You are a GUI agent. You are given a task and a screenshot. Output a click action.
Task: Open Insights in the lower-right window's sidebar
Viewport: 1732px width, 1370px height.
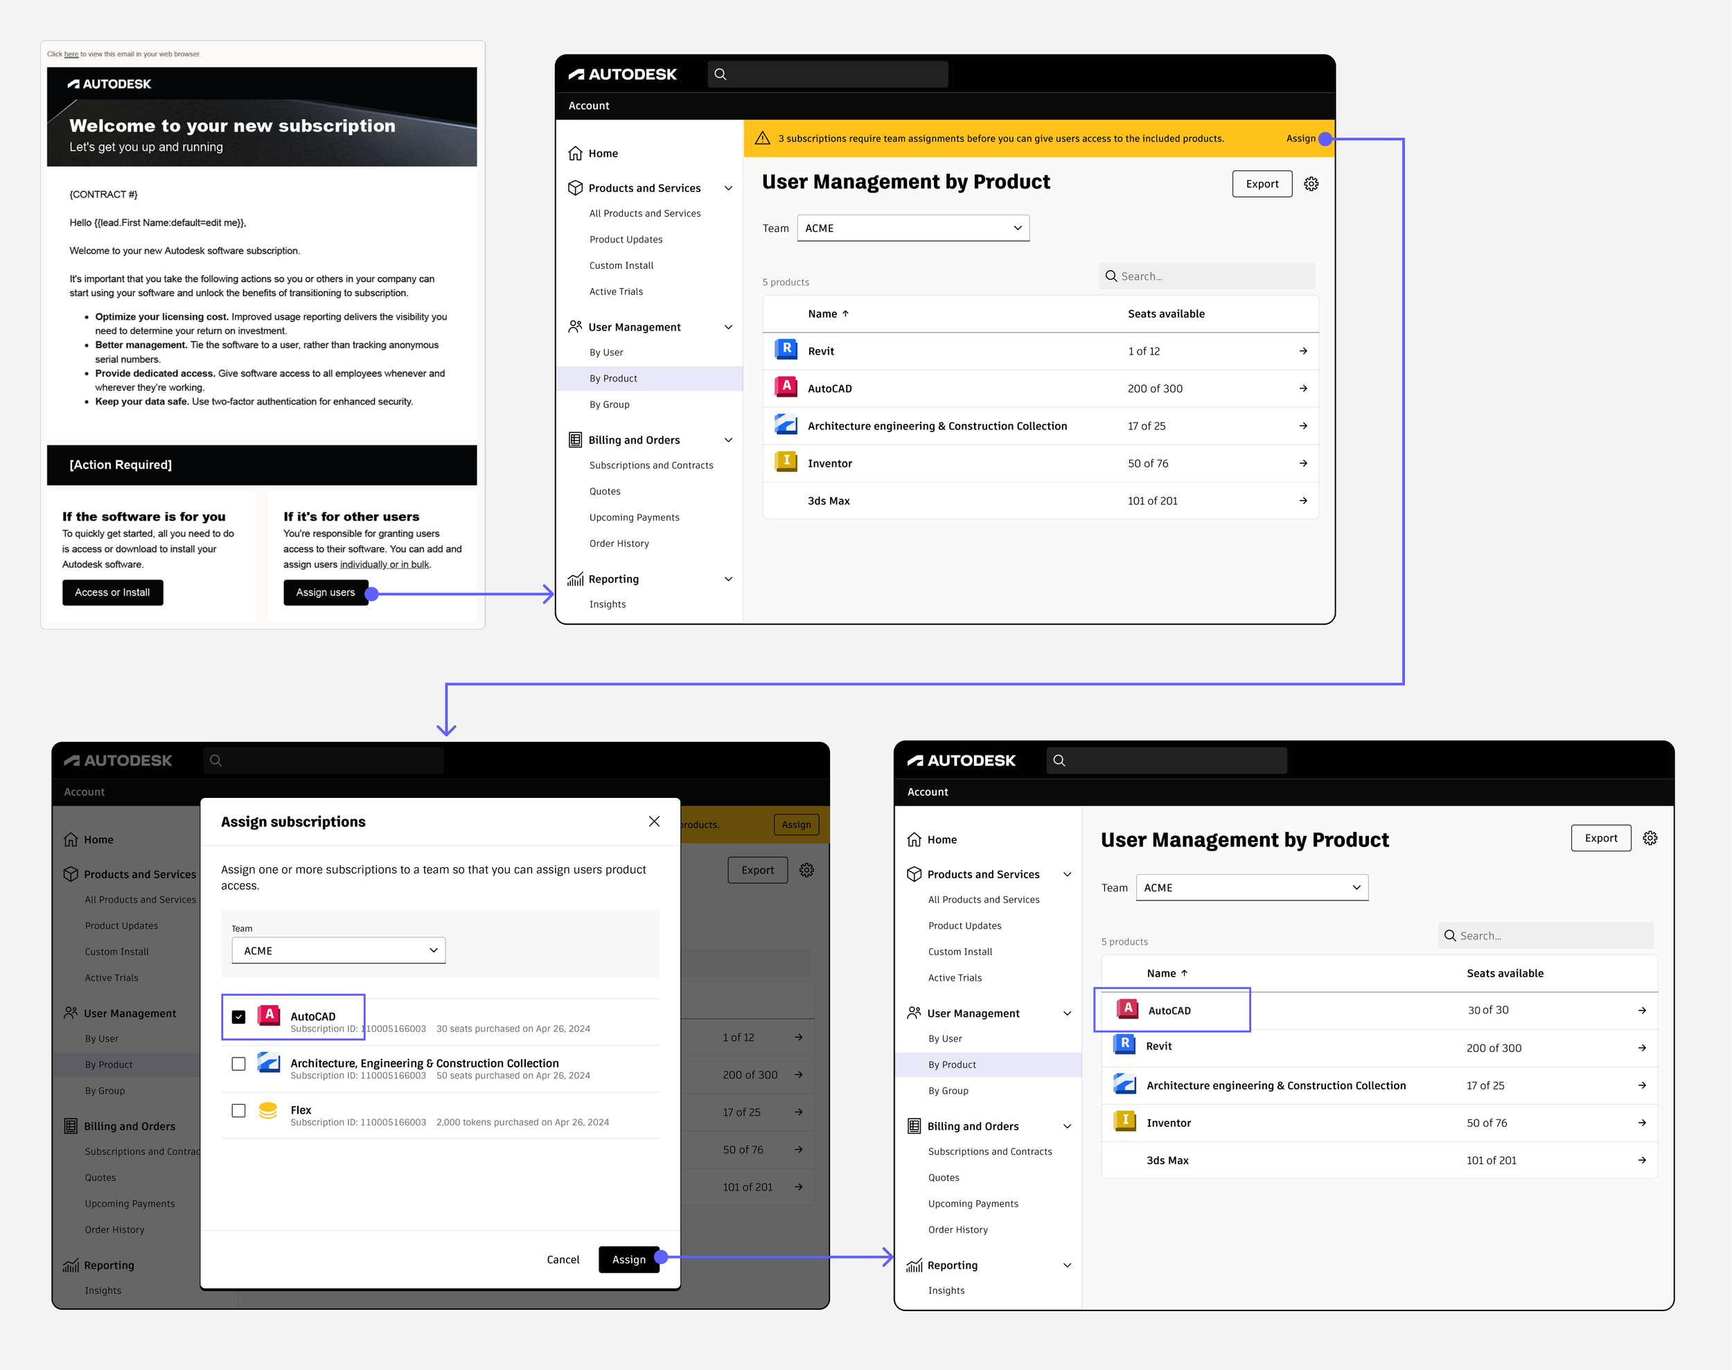[946, 1290]
